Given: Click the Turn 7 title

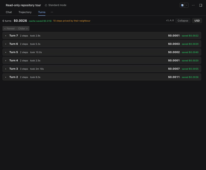Looking at the screenshot, I should tap(14, 36).
